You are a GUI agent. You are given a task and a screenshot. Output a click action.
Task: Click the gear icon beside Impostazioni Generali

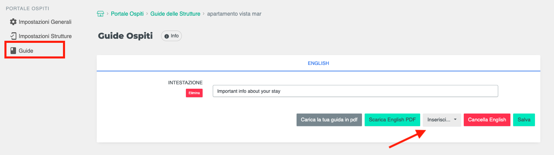pyautogui.click(x=13, y=22)
